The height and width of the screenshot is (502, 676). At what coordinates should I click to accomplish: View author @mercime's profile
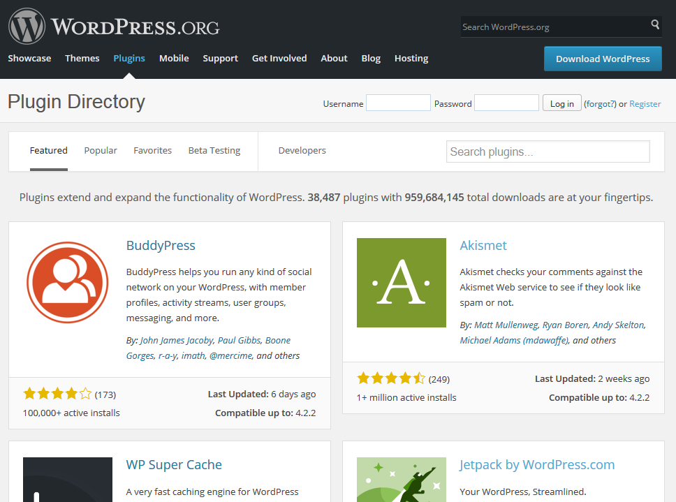[231, 355]
